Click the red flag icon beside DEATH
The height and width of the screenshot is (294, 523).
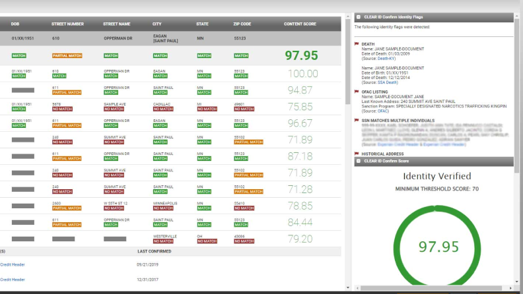[357, 44]
